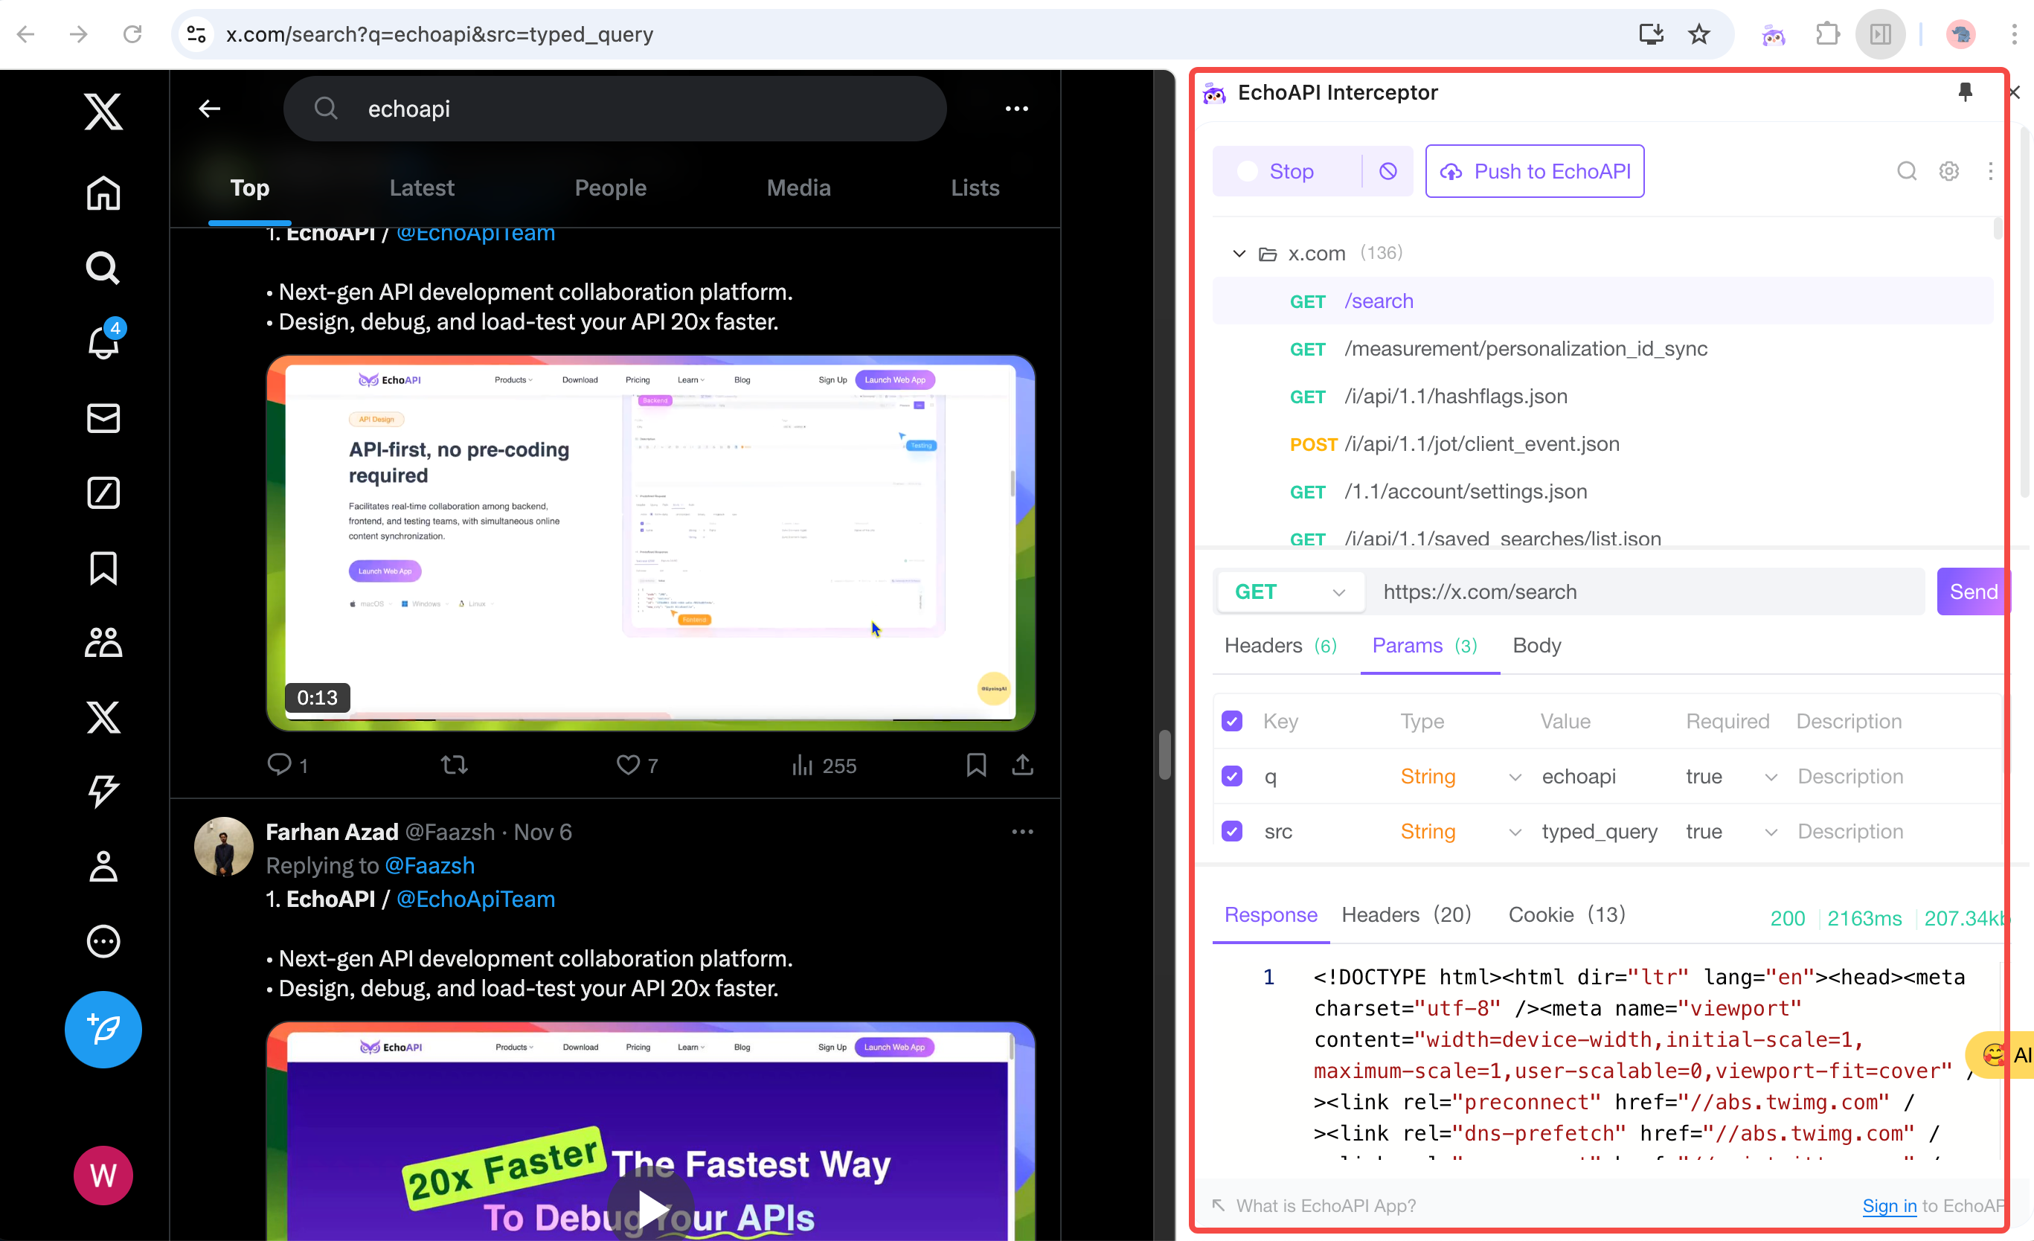Image resolution: width=2034 pixels, height=1241 pixels.
Task: Open Explore search icon in X sidebar
Action: [x=103, y=268]
